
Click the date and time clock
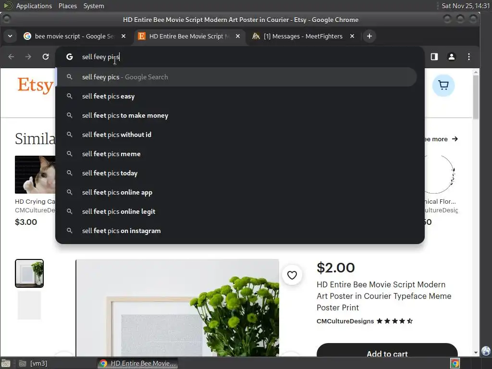(466, 6)
